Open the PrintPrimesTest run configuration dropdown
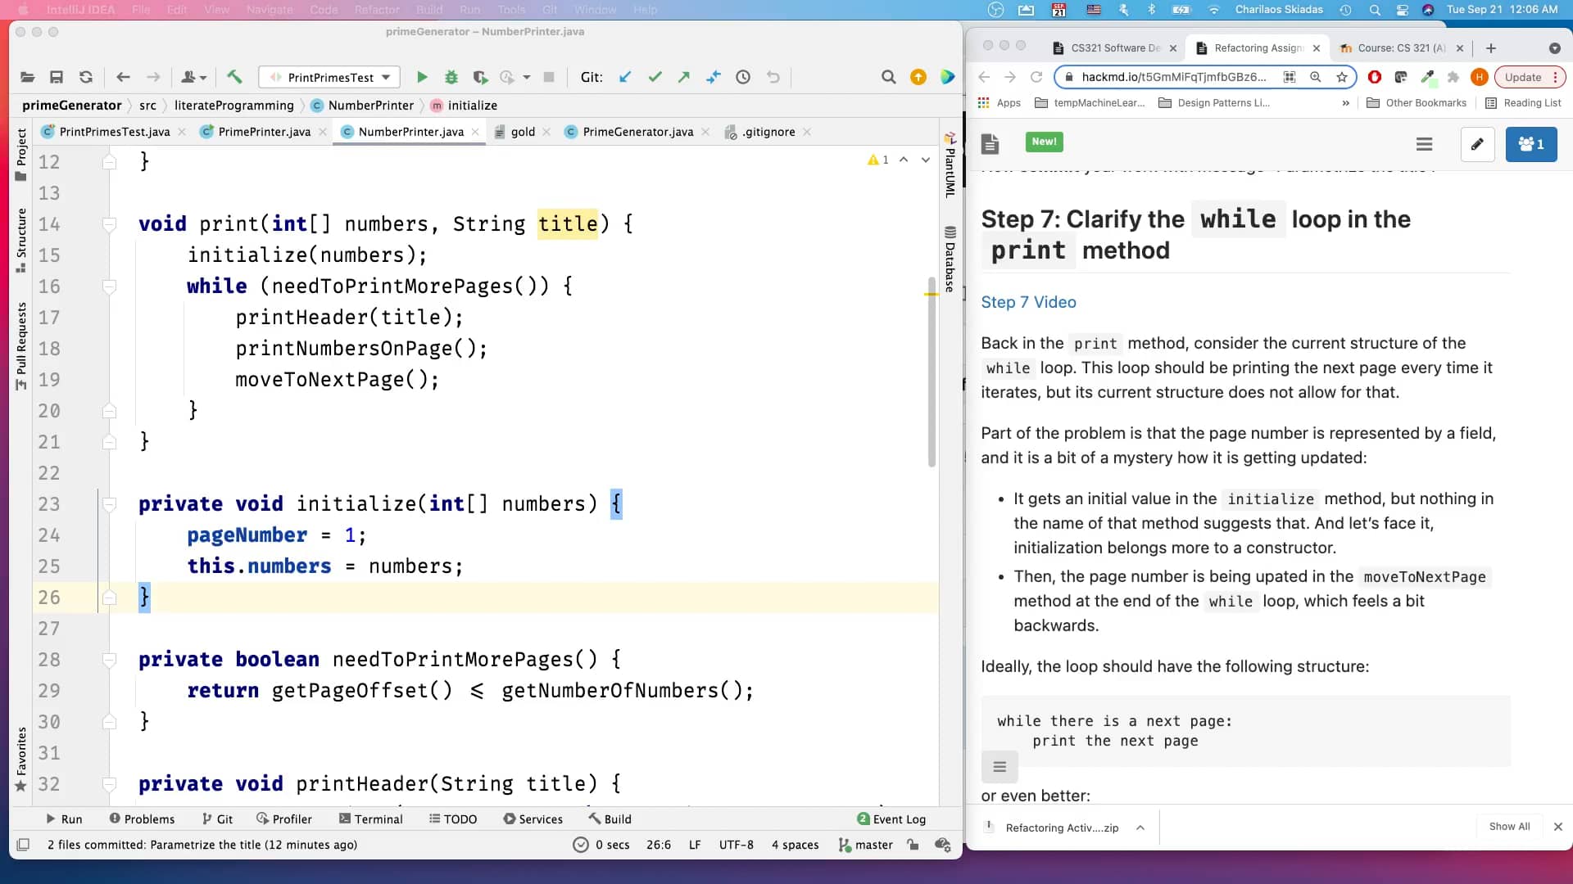This screenshot has height=884, width=1573. click(x=386, y=77)
